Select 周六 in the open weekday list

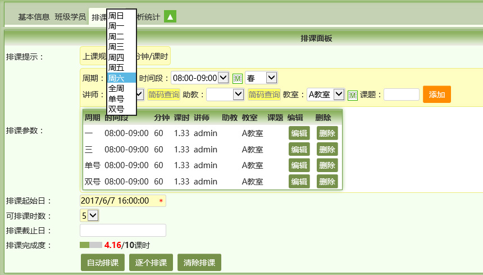(121, 78)
